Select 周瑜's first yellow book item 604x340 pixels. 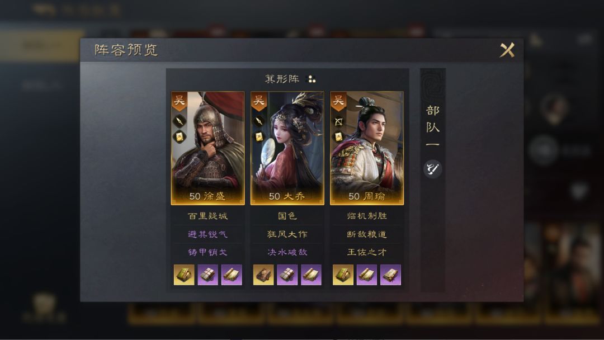point(343,275)
